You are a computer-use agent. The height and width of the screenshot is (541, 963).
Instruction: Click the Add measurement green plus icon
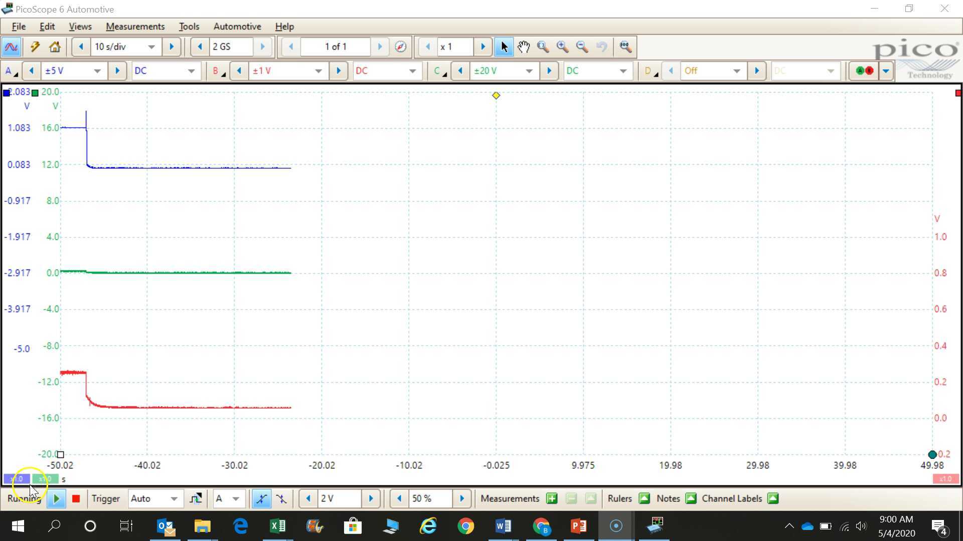(x=551, y=498)
